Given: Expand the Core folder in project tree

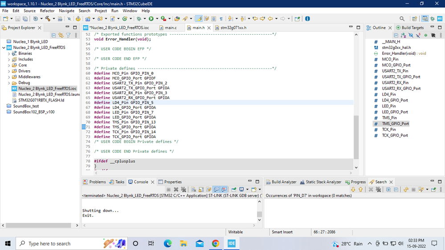Looking at the screenshot, I should click(x=9, y=65).
